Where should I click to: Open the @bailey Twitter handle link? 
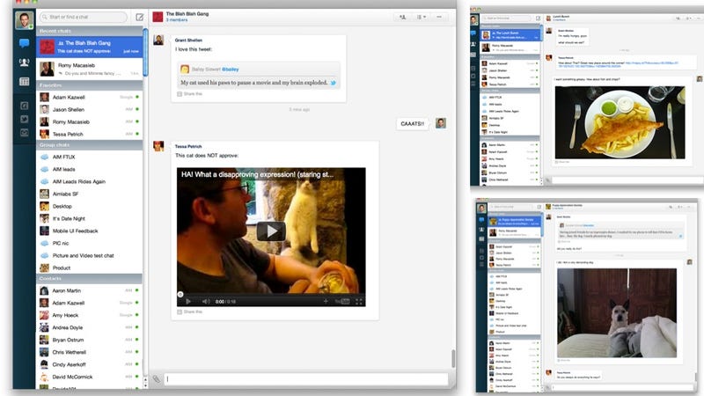[x=231, y=70]
